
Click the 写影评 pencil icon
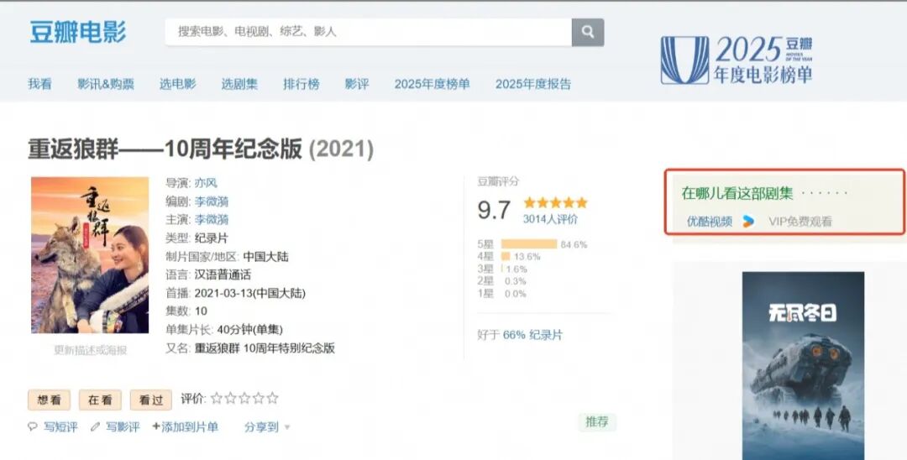click(96, 427)
